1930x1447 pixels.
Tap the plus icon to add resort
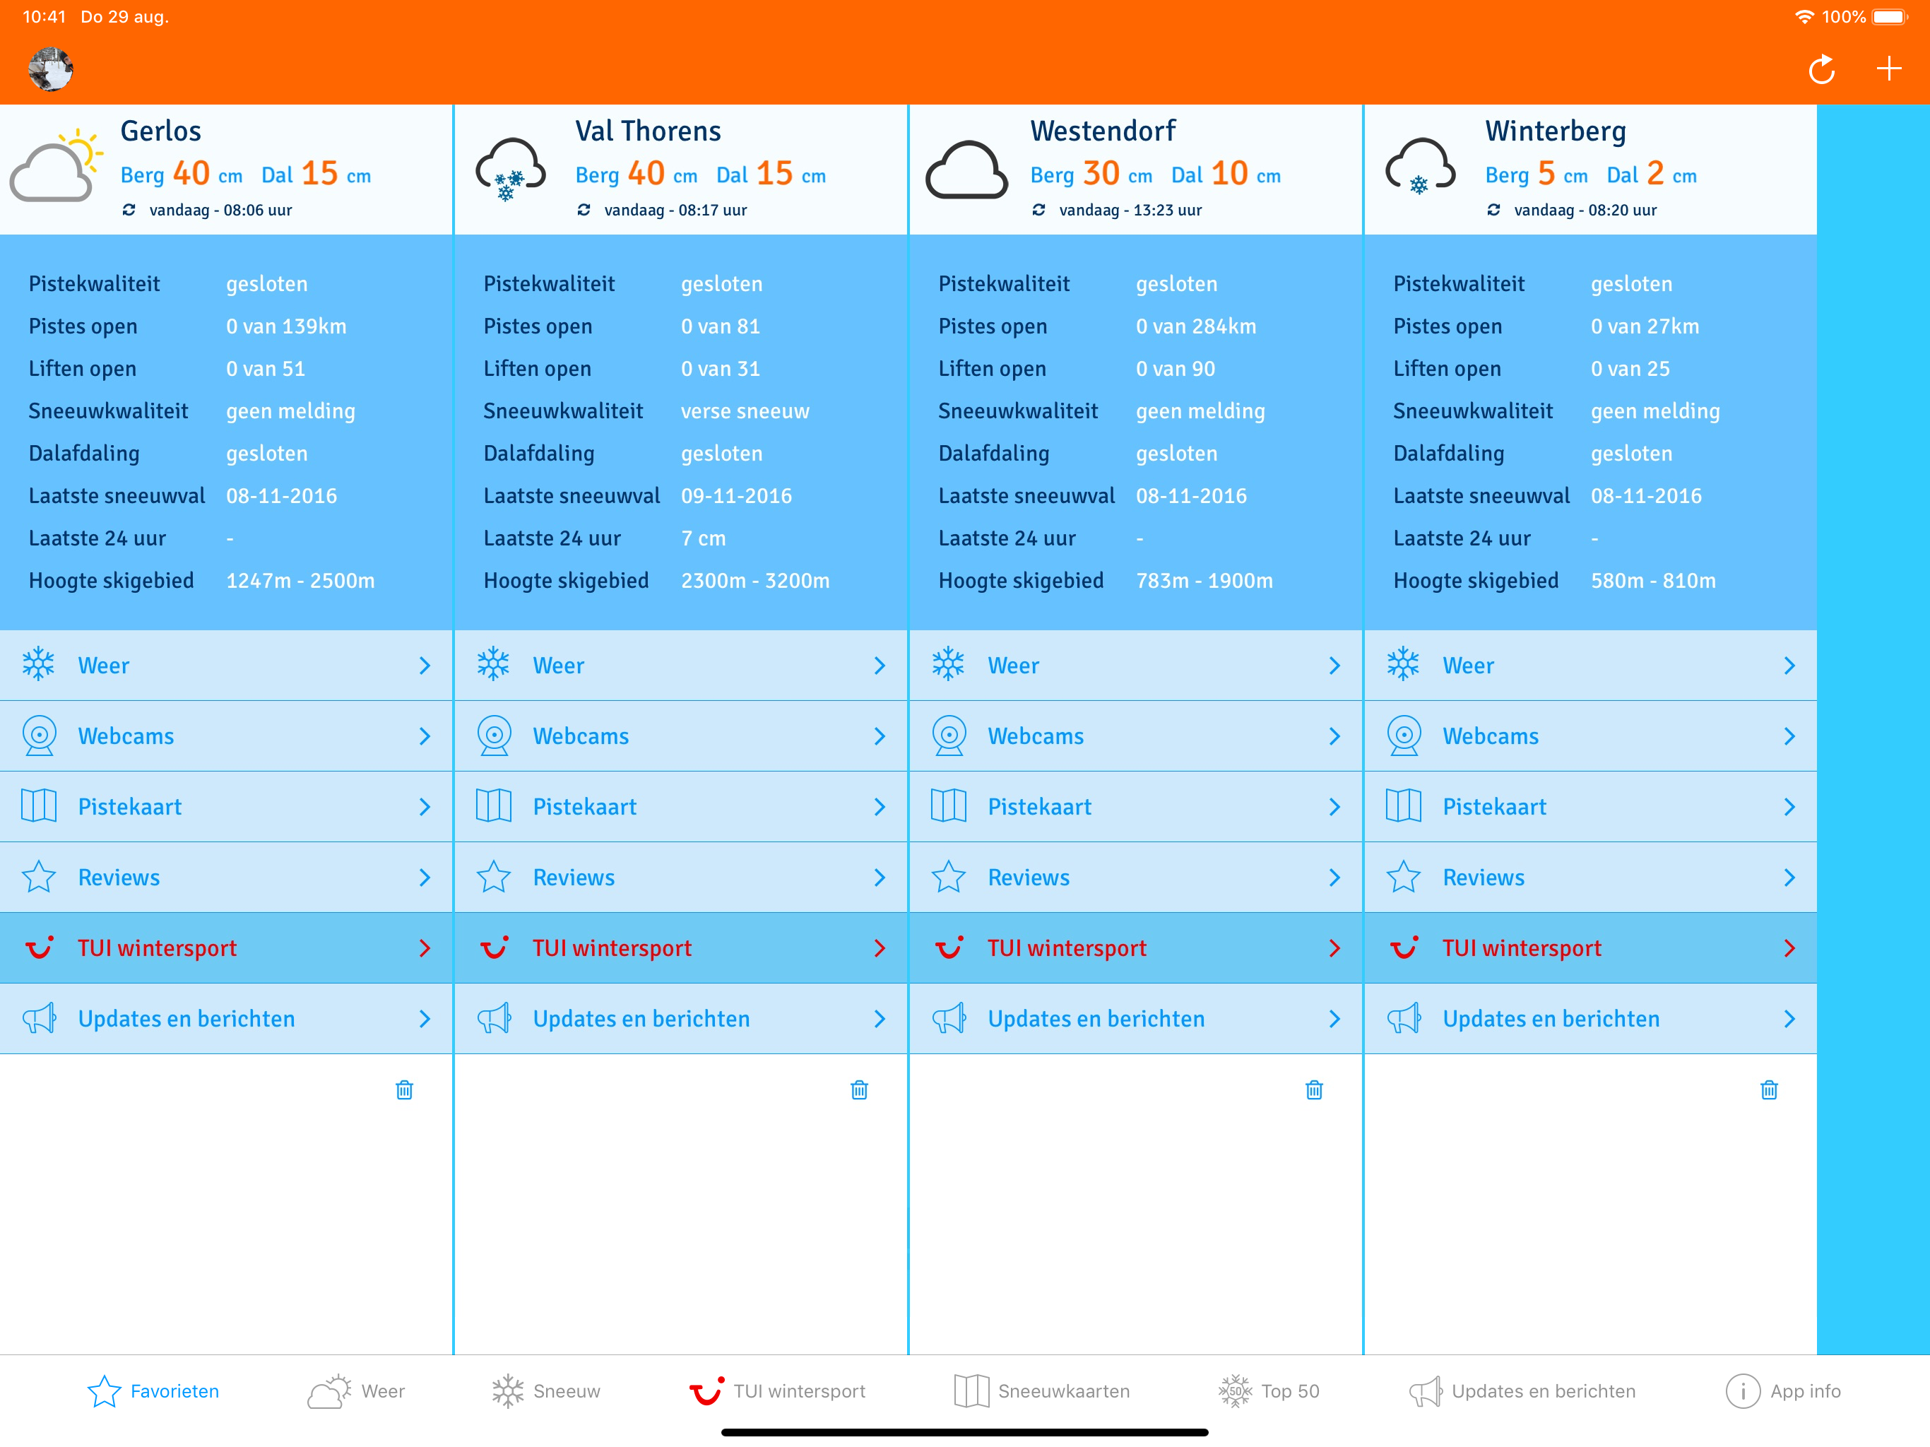(1889, 68)
